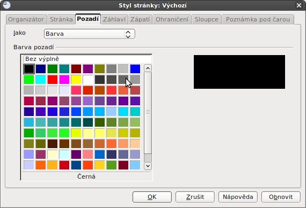The image size is (306, 208).
Task: Confirm with the OK button
Action: click(x=152, y=197)
